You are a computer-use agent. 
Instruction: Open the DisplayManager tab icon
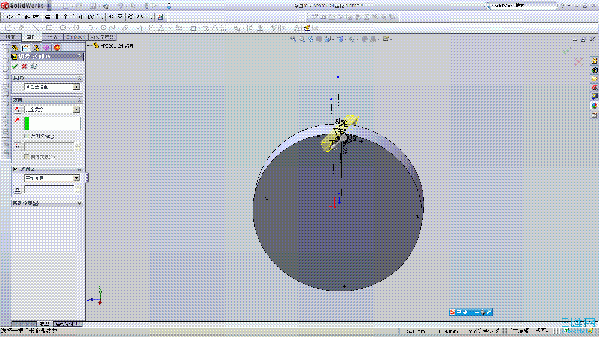(57, 48)
